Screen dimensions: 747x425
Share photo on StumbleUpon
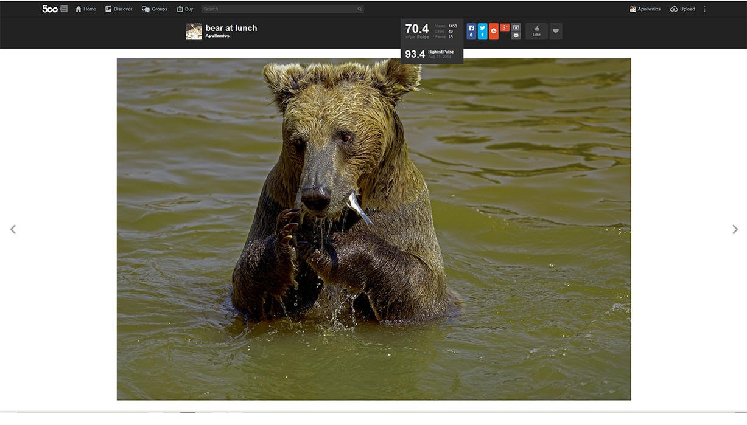coord(494,31)
